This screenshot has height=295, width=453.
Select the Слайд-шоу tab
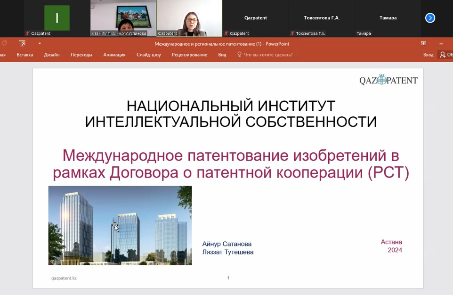pyautogui.click(x=149, y=55)
